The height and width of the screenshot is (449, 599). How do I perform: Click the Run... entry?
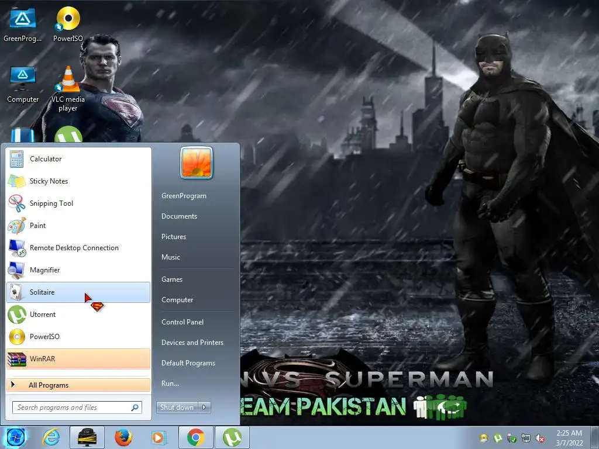click(x=170, y=384)
